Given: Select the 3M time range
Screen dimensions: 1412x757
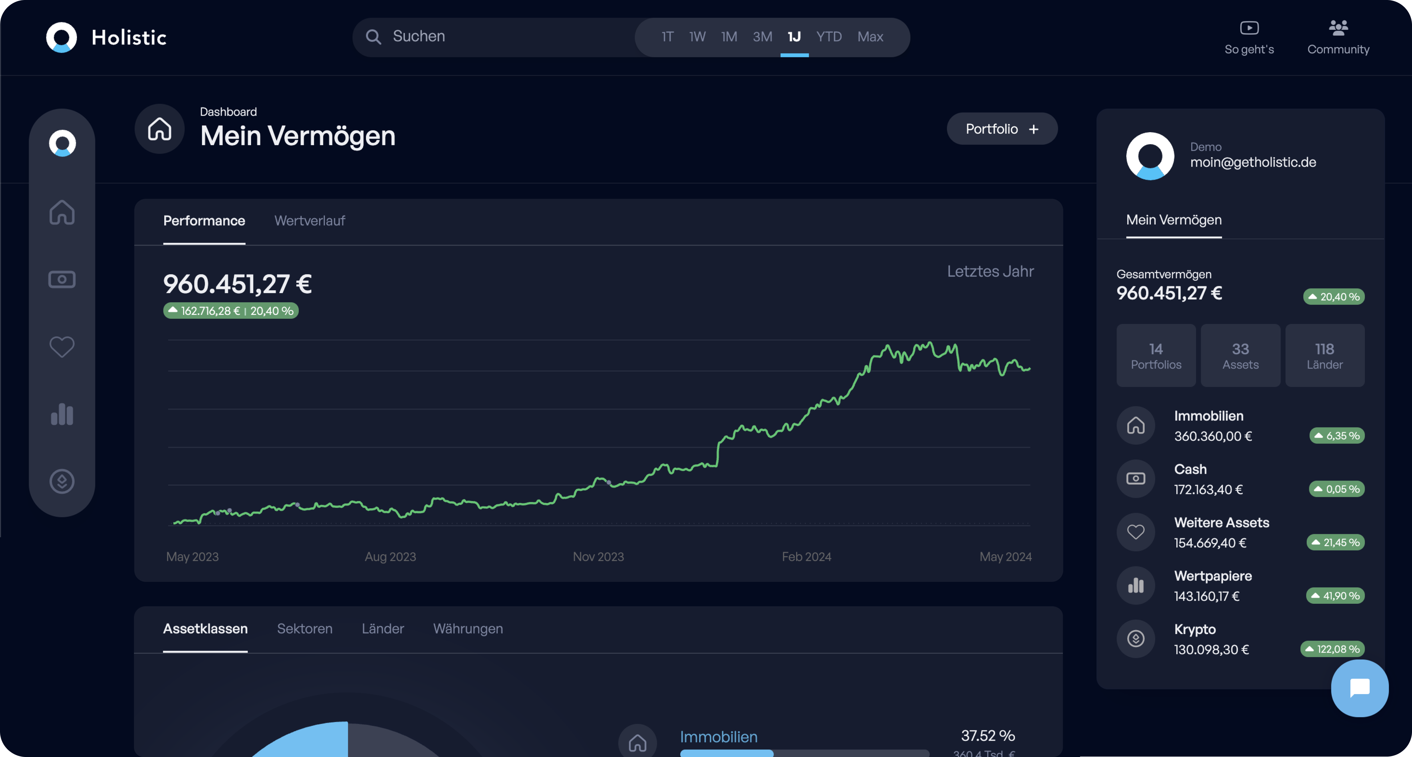Looking at the screenshot, I should 762,37.
